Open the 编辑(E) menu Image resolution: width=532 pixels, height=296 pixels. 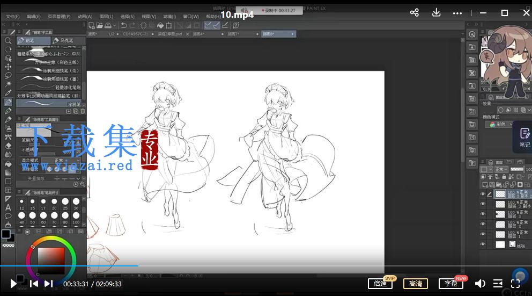[34, 16]
